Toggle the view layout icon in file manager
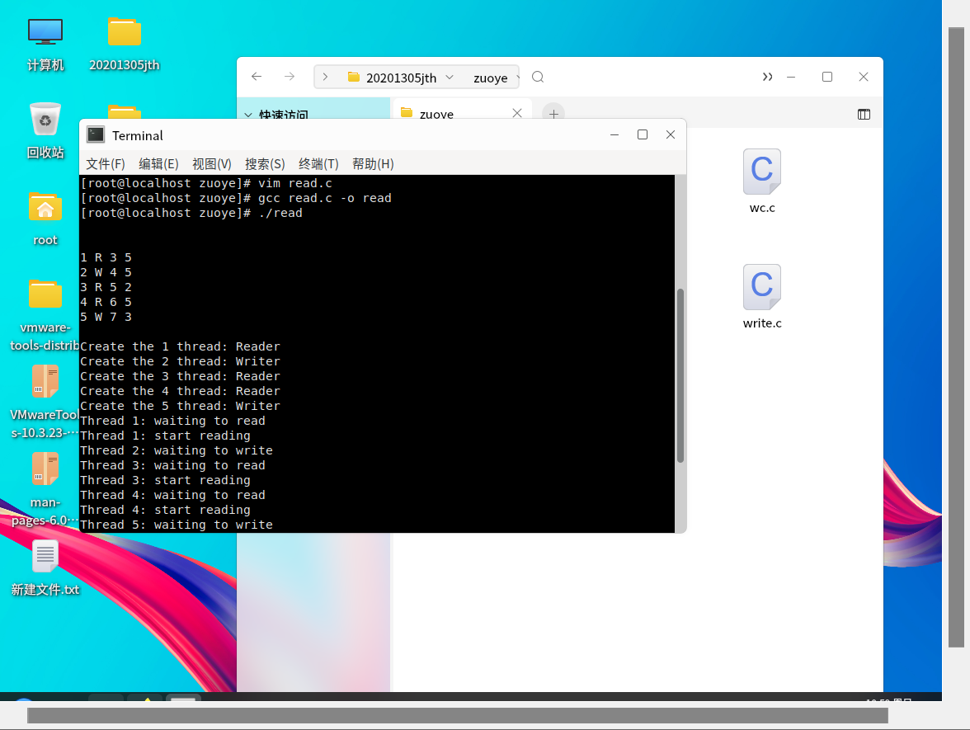970x730 pixels. pyautogui.click(x=864, y=114)
